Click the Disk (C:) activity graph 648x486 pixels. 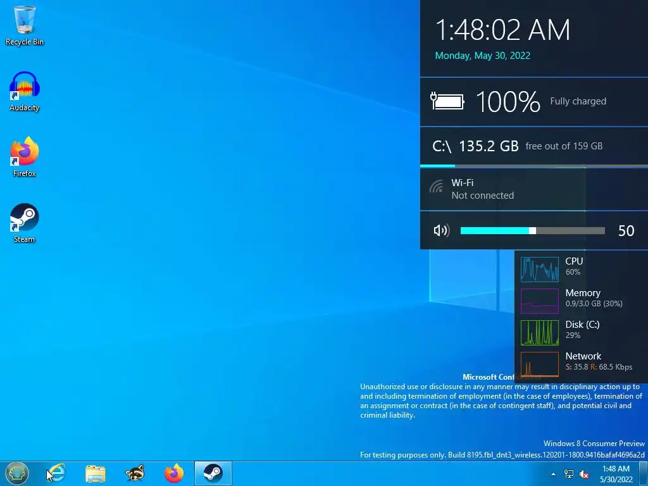[x=540, y=333]
